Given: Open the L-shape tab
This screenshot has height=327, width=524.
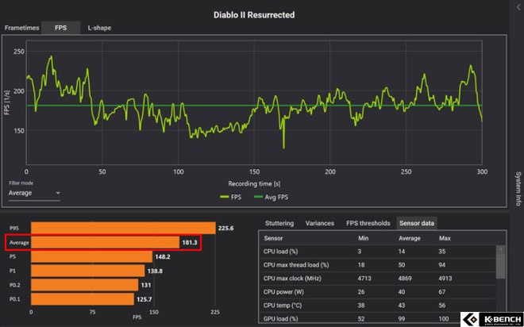Looking at the screenshot, I should pos(99,28).
